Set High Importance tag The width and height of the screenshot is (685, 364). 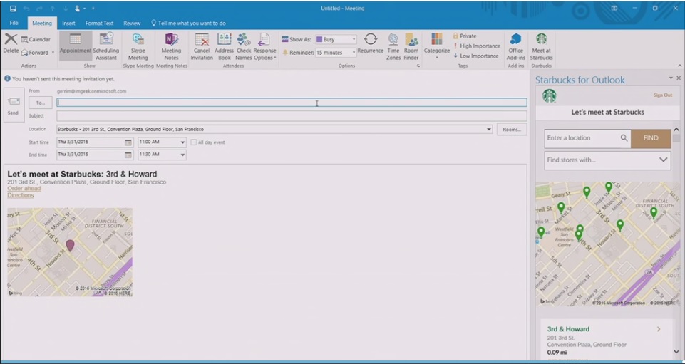click(x=477, y=46)
